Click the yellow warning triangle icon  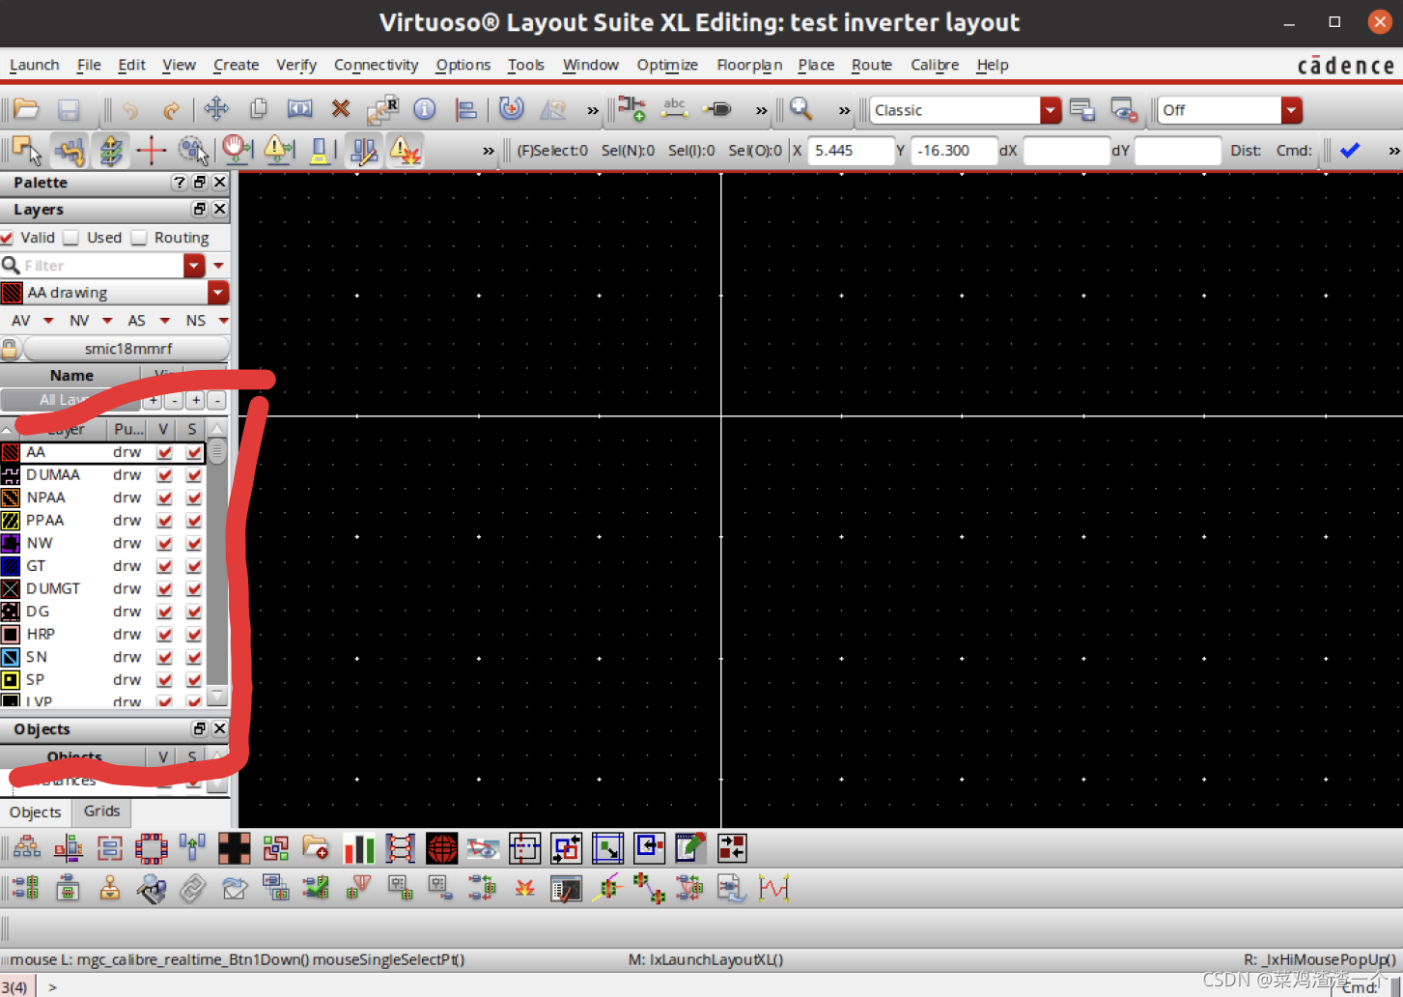pos(278,149)
